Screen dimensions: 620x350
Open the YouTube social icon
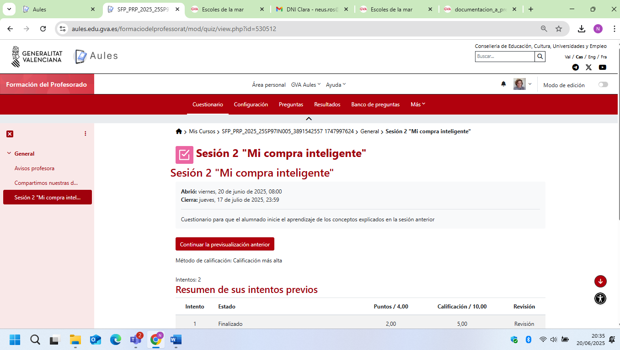click(x=602, y=67)
